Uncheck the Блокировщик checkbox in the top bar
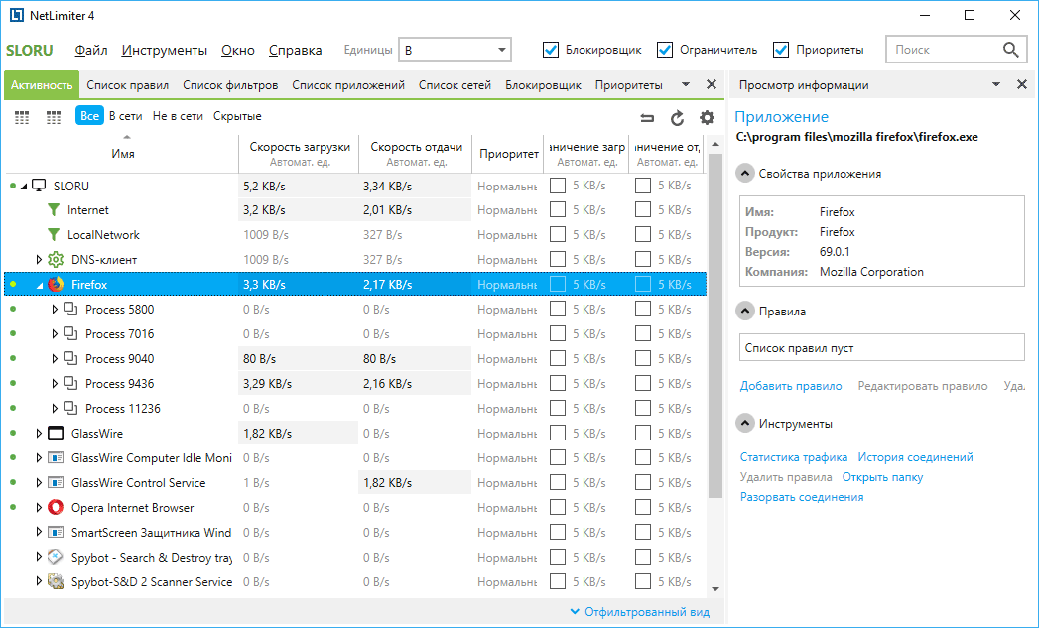Screen dimensions: 1039x628 click(x=551, y=50)
